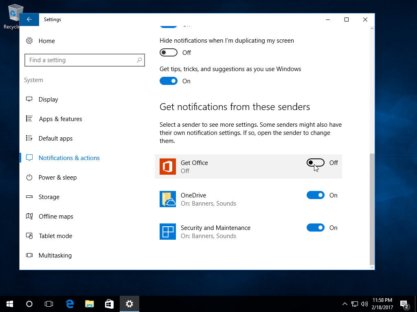Open the Storage settings section

(x=49, y=197)
